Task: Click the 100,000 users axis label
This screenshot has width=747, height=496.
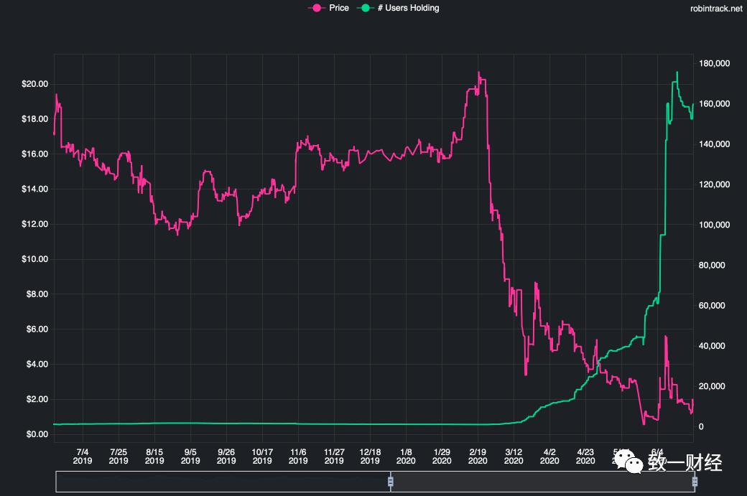Action: click(715, 225)
